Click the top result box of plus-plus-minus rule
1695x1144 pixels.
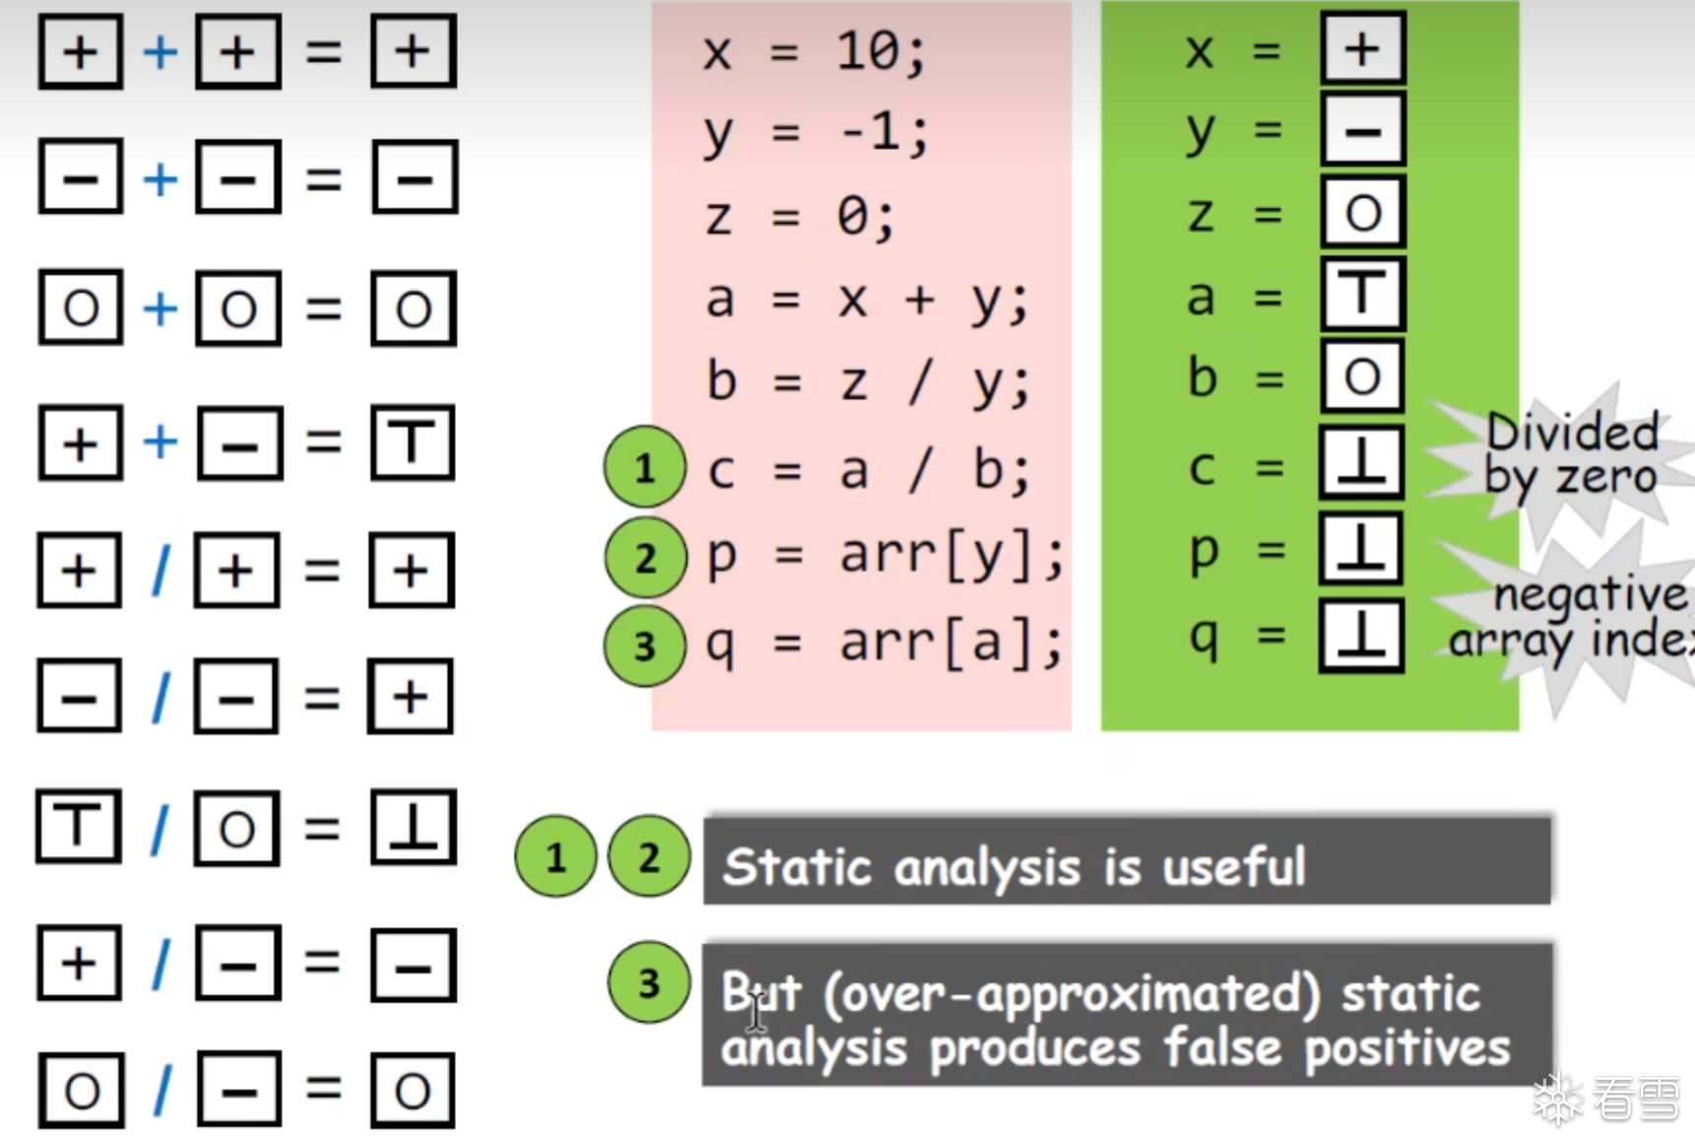click(412, 441)
